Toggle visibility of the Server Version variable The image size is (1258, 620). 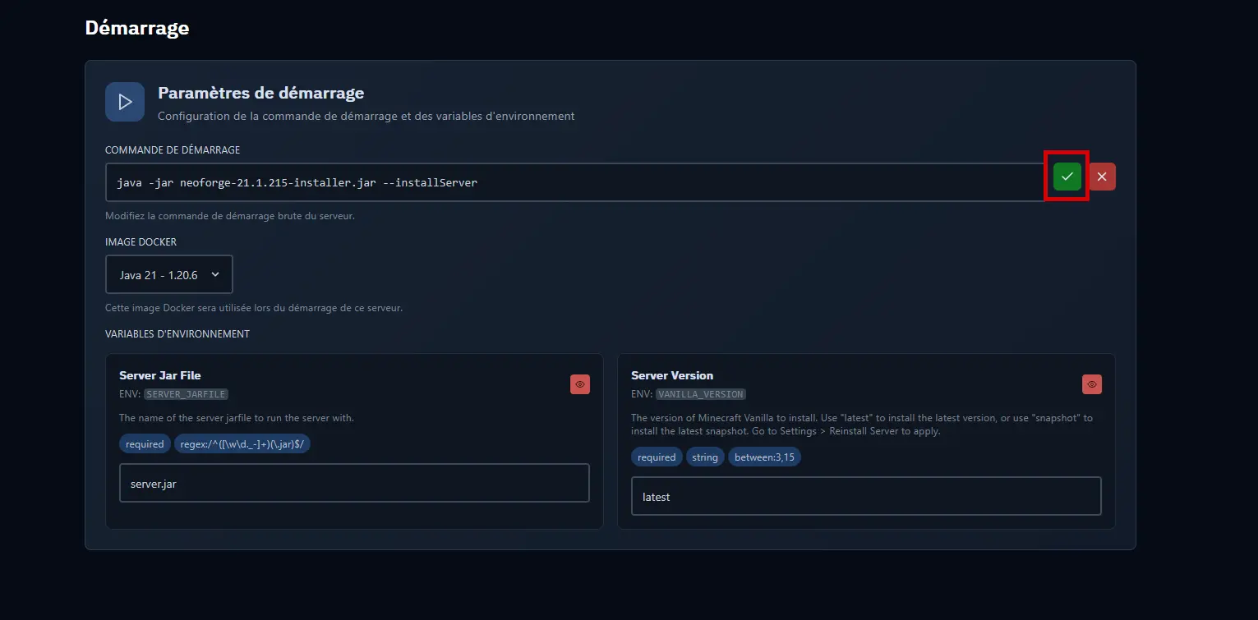(1091, 383)
